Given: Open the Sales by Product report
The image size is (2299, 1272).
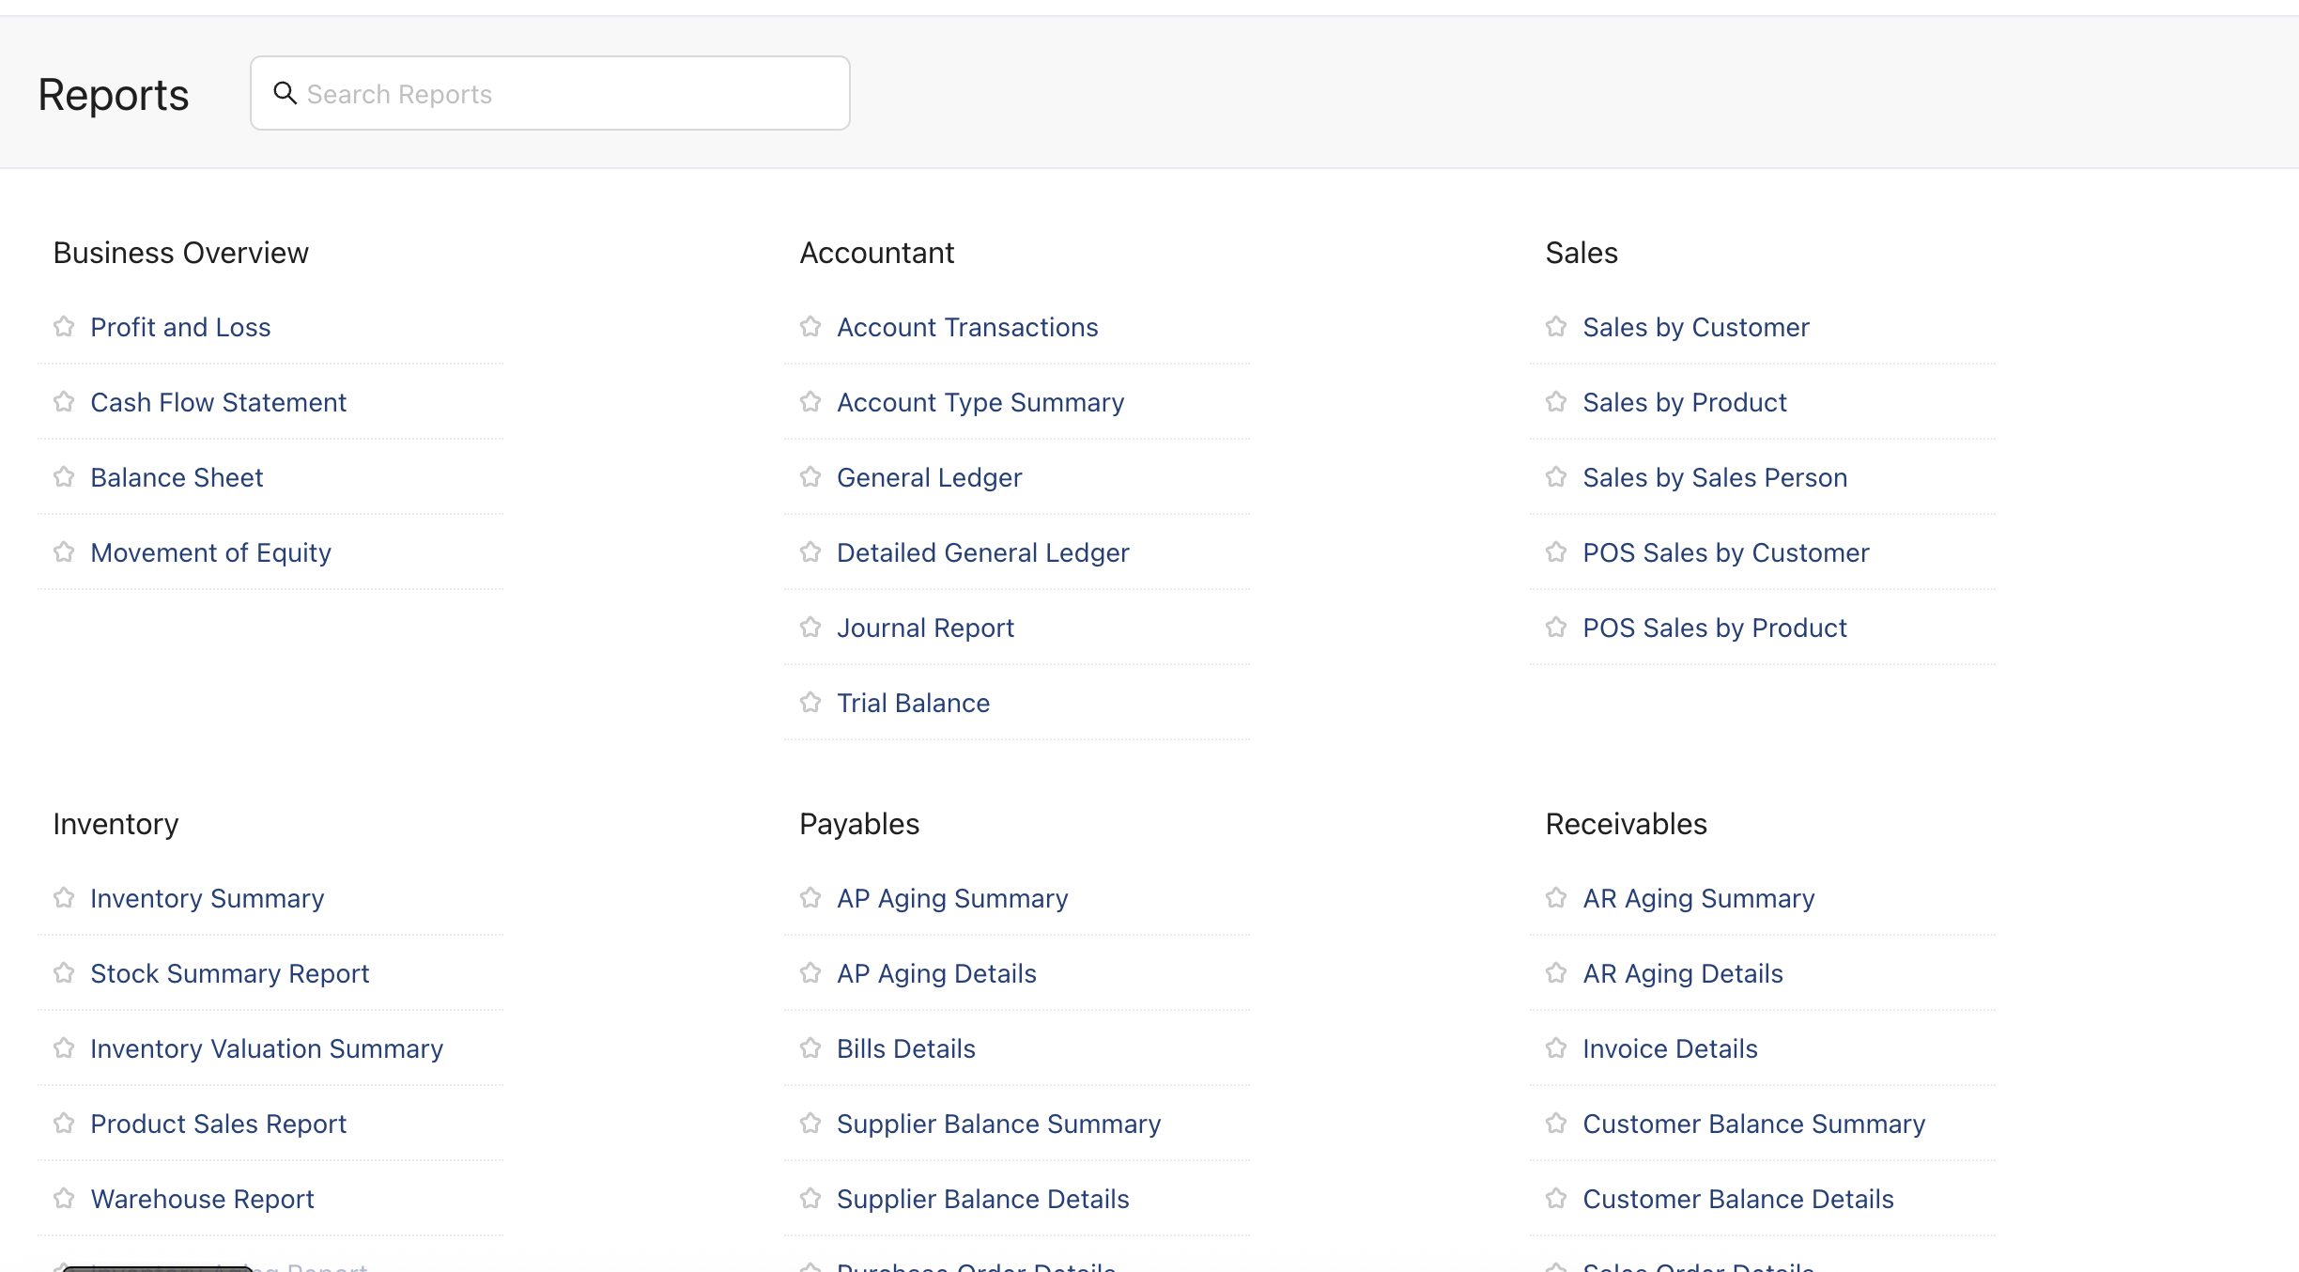Looking at the screenshot, I should click(x=1684, y=401).
